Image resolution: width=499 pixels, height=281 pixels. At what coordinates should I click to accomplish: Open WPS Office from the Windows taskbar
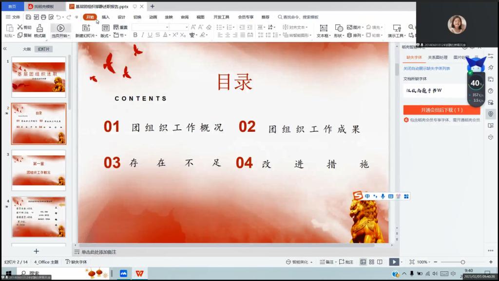click(139, 273)
